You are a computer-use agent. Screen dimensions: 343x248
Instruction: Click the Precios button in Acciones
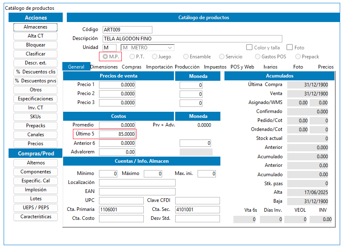(x=35, y=144)
